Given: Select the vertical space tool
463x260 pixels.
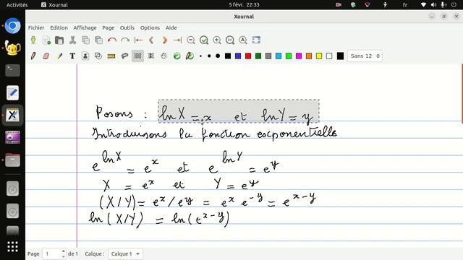Looking at the screenshot, I should [151, 56].
